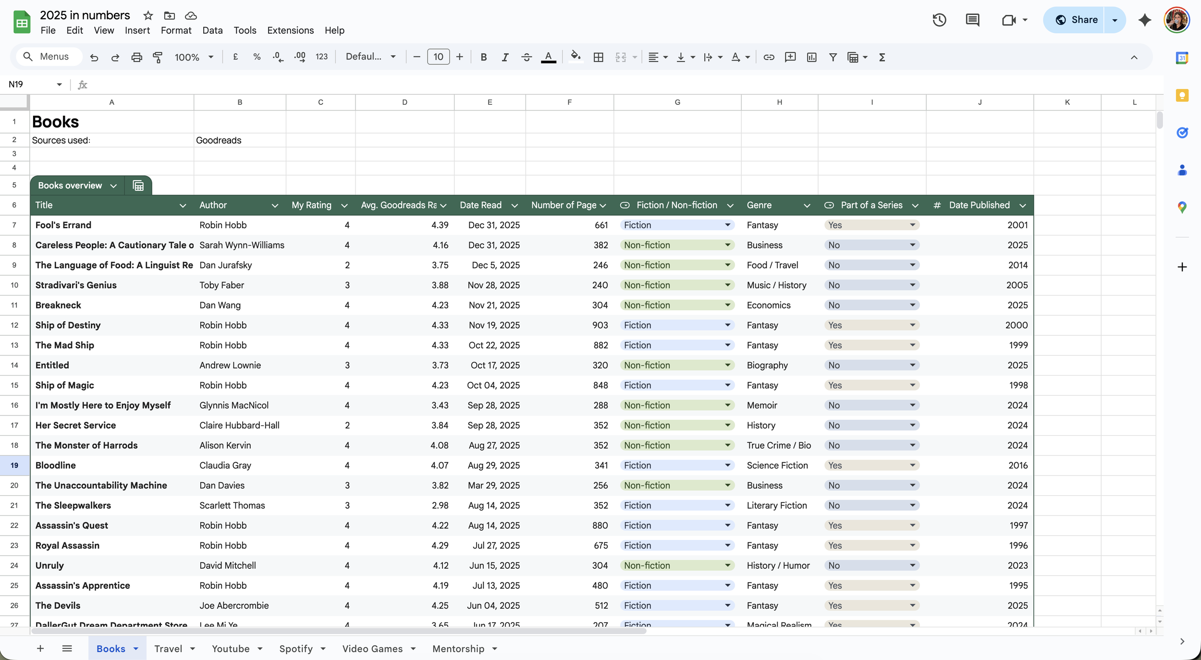Toggle strikethrough formatting

coord(527,57)
